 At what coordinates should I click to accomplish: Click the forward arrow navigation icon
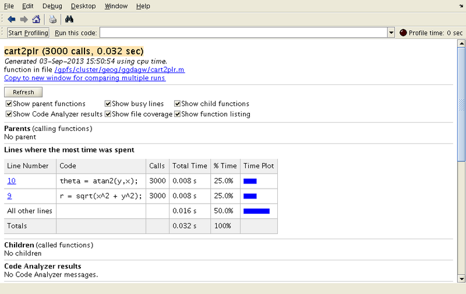click(24, 19)
